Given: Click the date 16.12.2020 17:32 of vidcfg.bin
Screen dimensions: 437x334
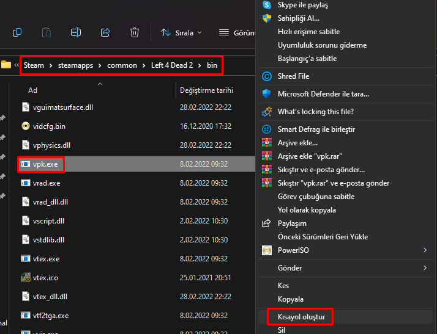Looking at the screenshot, I should click(x=206, y=126).
